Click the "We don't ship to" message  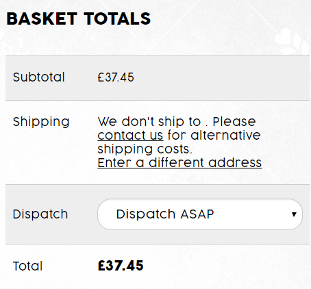click(149, 122)
